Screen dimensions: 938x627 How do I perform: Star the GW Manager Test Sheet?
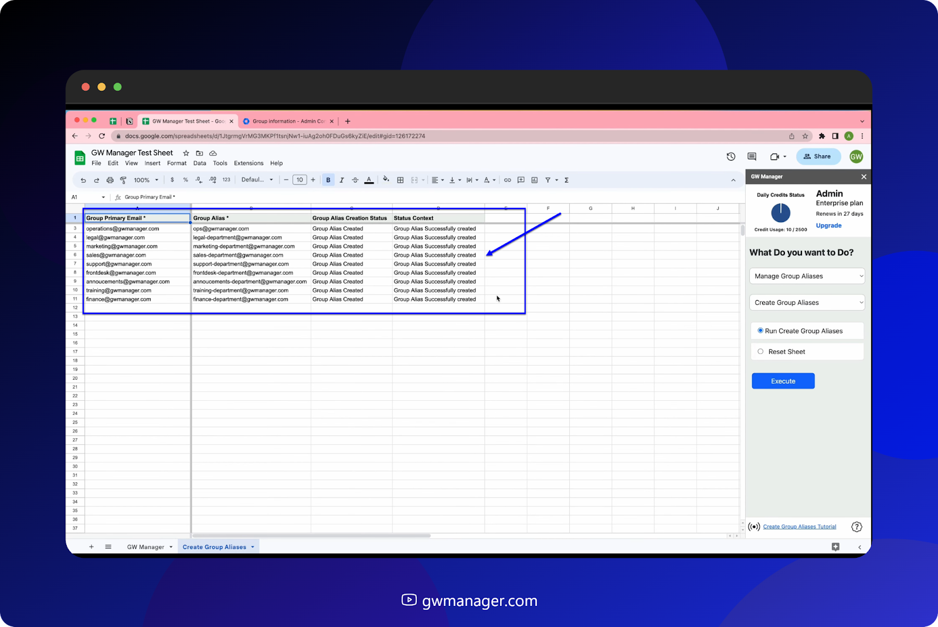point(186,153)
